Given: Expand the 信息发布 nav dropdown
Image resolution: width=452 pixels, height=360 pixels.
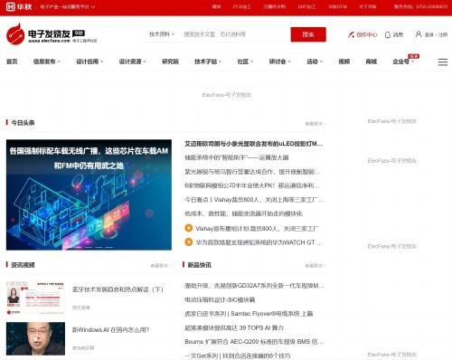Looking at the screenshot, I should (x=47, y=62).
